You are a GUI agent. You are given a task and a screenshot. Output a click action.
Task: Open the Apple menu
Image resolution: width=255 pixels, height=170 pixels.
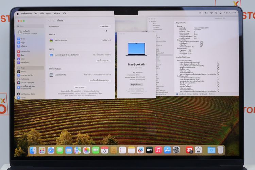pyautogui.click(x=18, y=14)
